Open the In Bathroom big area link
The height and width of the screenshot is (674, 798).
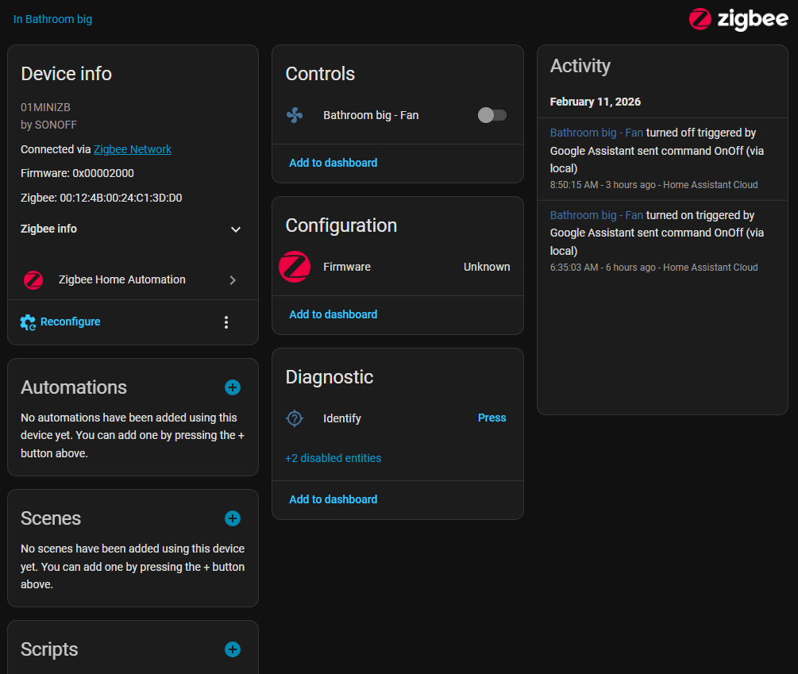(x=52, y=19)
